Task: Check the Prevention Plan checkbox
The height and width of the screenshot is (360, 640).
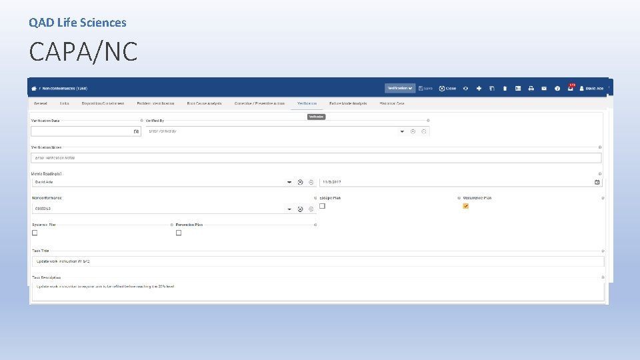Action: 179,233
